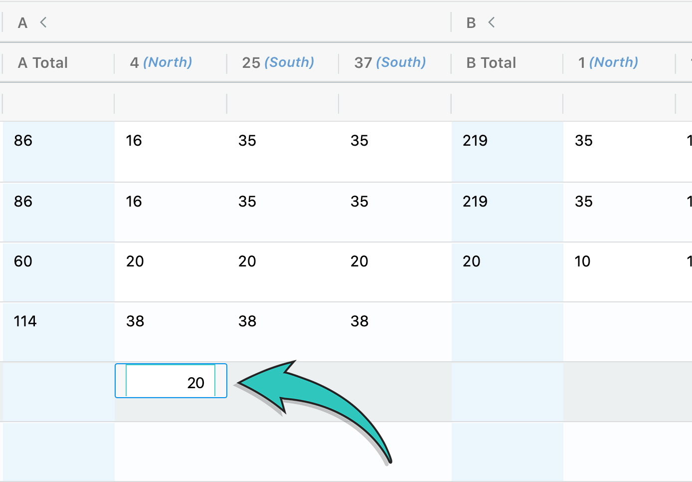Screen dimensions: 692x482
Task: Select the 37 (South) column header
Action: click(x=390, y=63)
